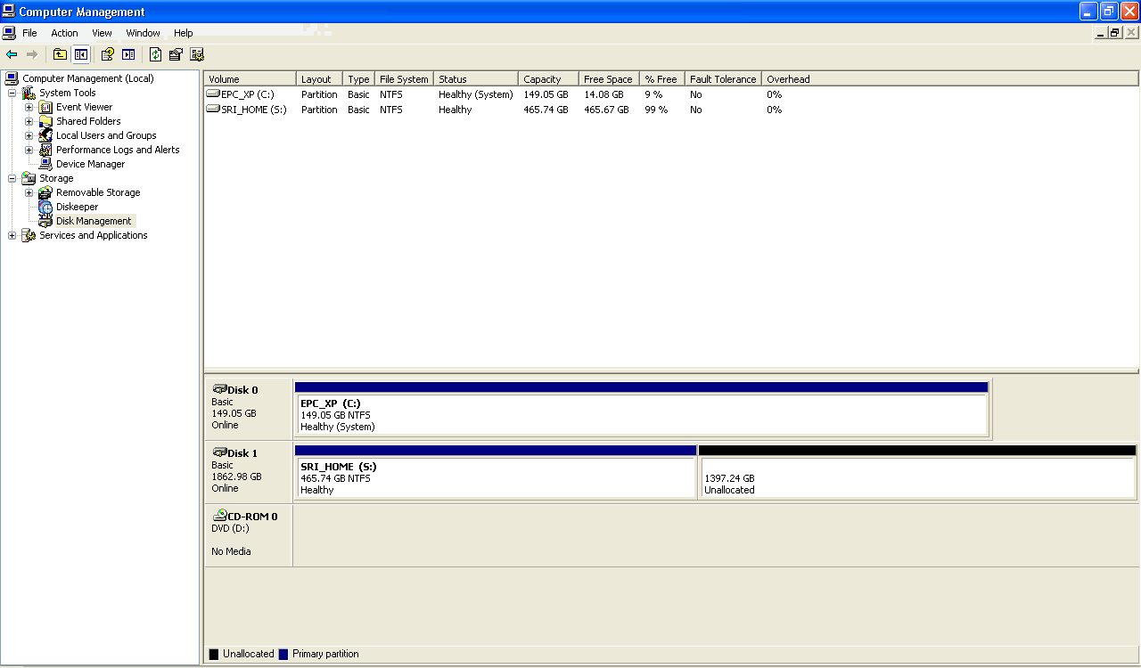Open the Device Manager tree item

[90, 164]
